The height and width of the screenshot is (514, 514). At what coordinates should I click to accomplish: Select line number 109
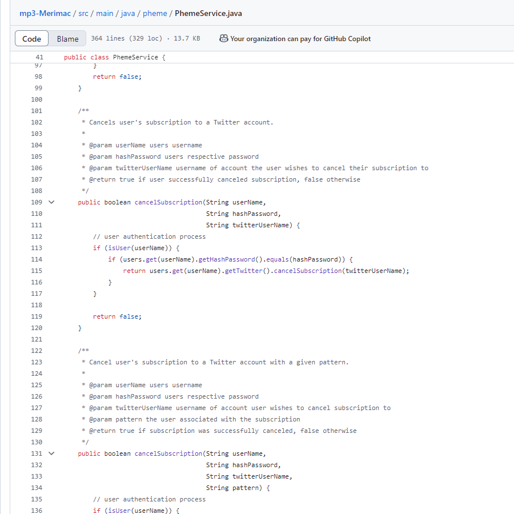37,202
